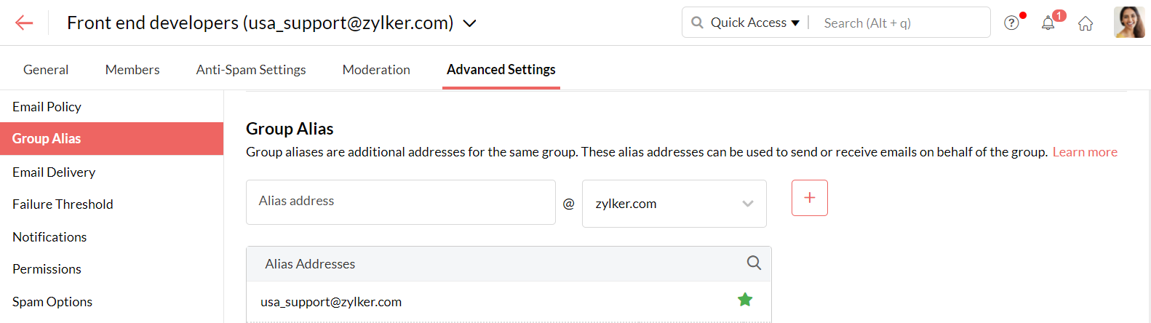Expand the group name dropdown chevron

click(x=470, y=23)
